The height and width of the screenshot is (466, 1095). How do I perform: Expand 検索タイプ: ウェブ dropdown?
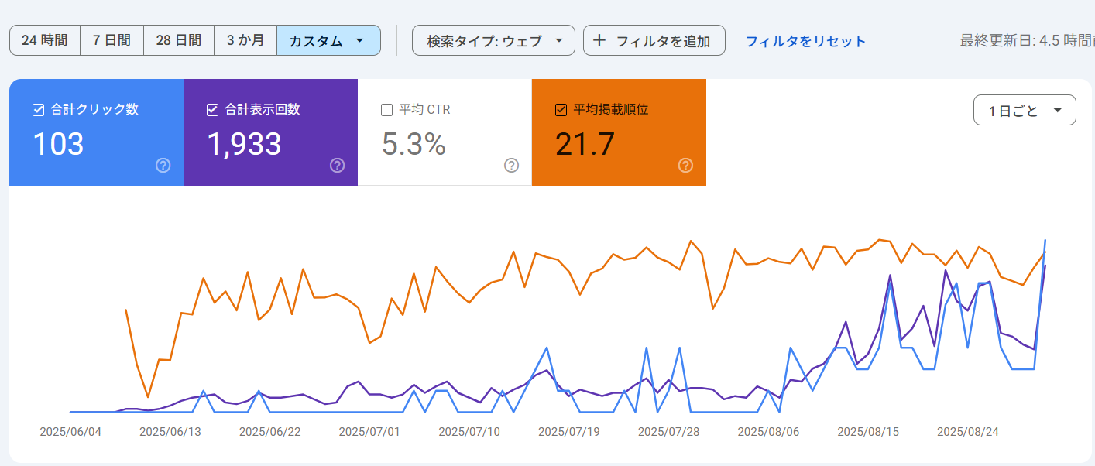[493, 41]
